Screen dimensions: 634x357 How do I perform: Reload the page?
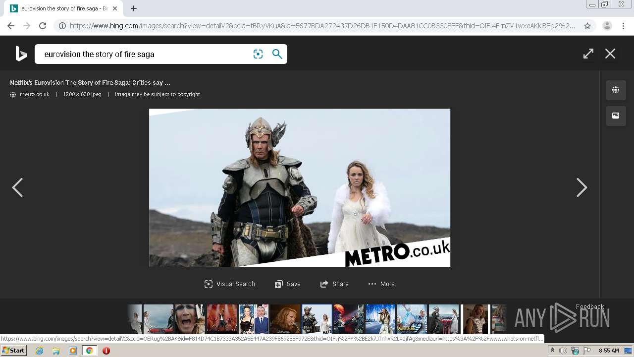(43, 26)
